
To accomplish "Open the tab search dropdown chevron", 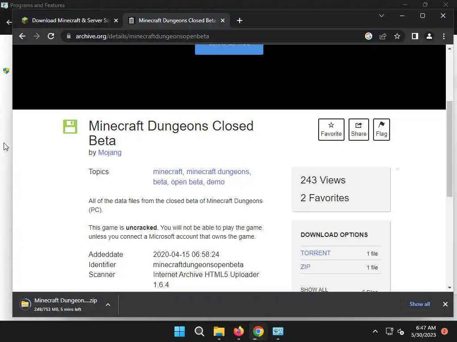I will (382, 16).
